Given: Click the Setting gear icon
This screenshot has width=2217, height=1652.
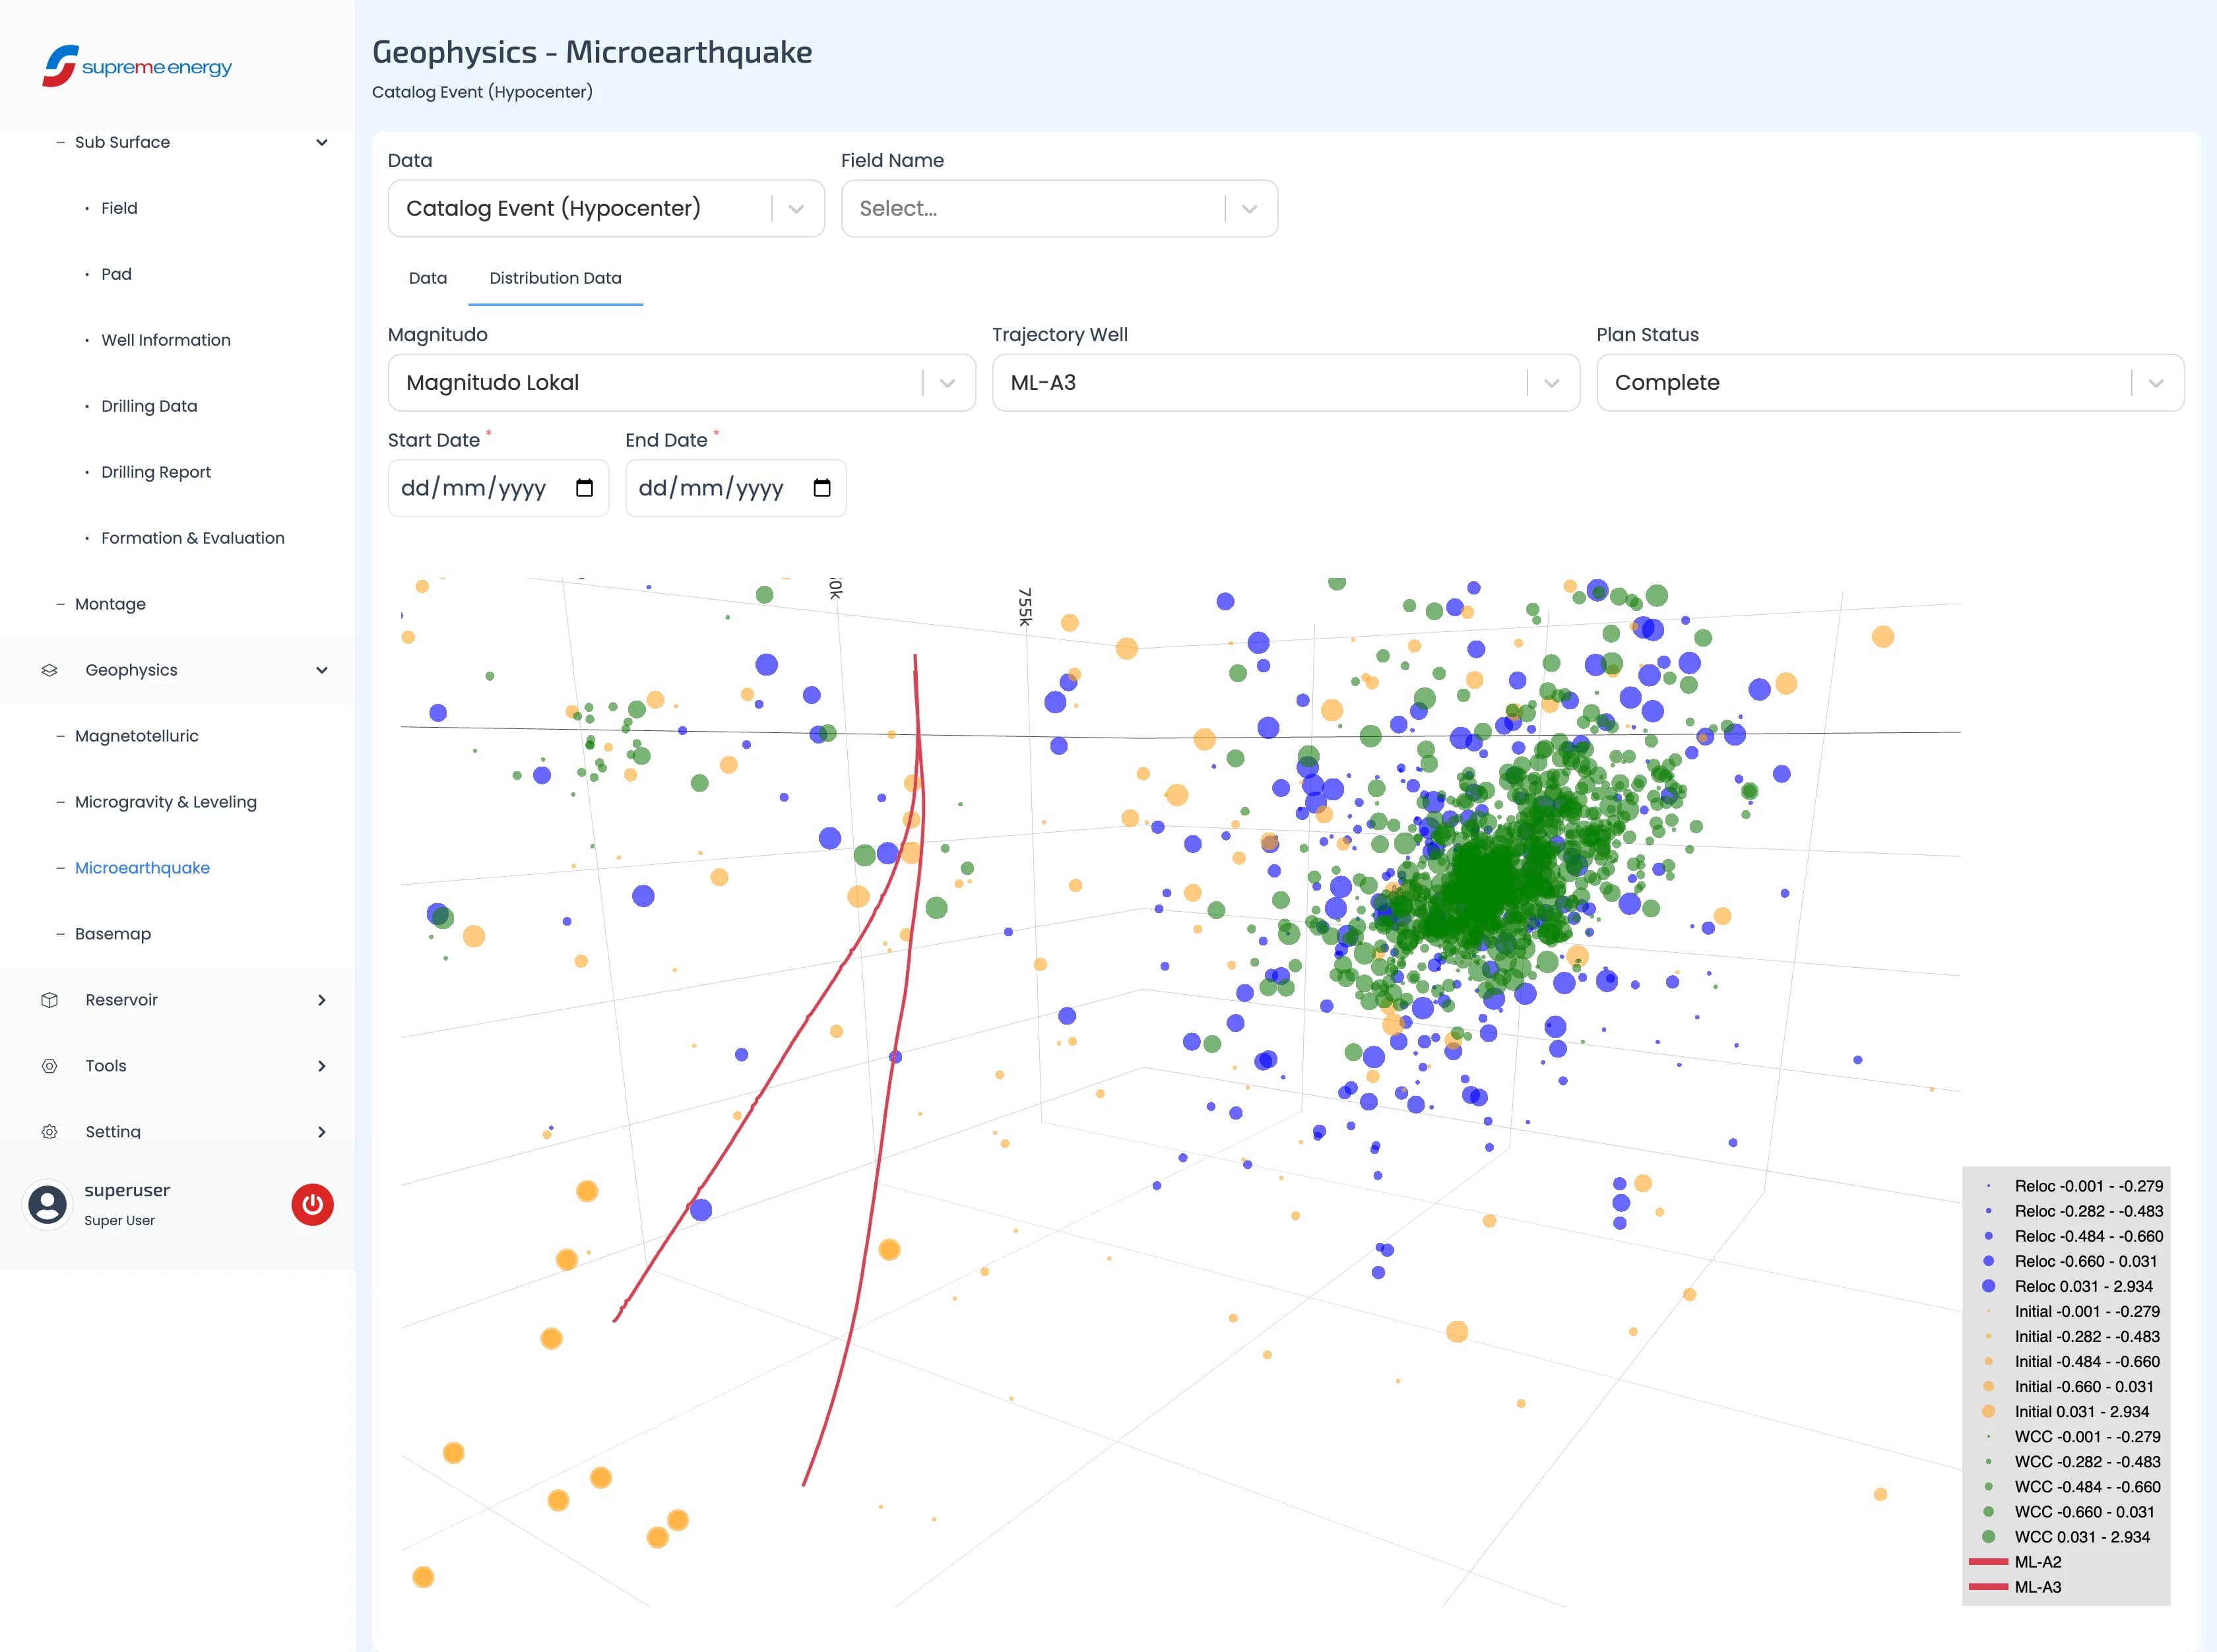Looking at the screenshot, I should pos(49,1132).
